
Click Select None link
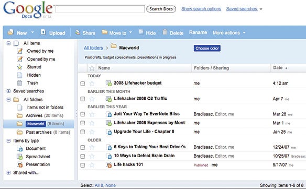coord(111,185)
